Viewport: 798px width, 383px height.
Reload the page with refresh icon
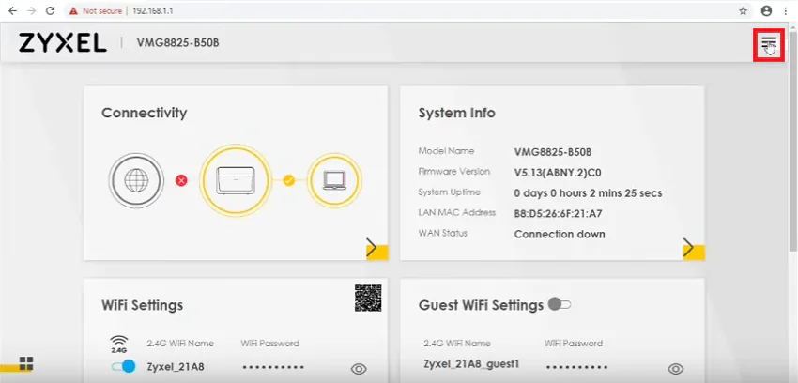point(50,10)
